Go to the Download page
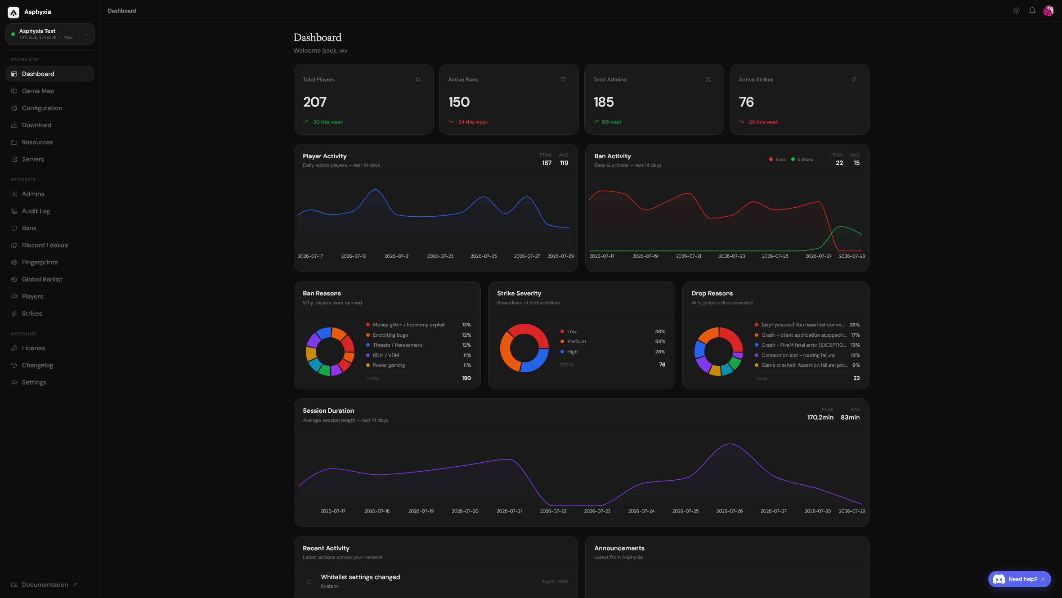The height and width of the screenshot is (598, 1062). point(50,125)
